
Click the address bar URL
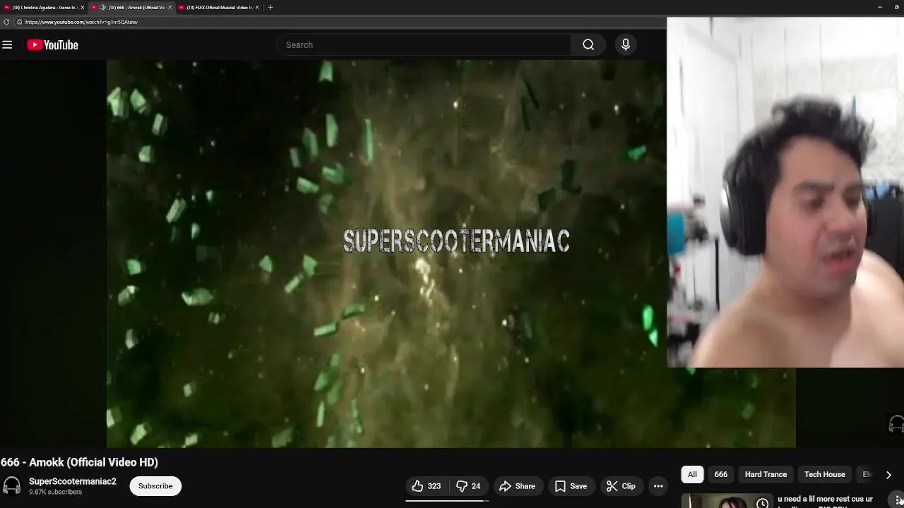click(81, 22)
